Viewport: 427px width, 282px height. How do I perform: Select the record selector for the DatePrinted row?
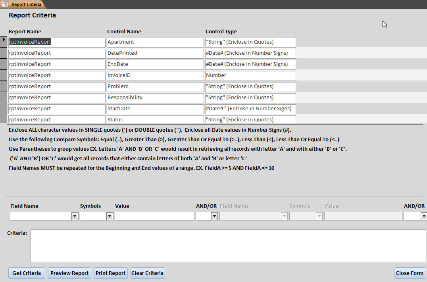pos(4,53)
